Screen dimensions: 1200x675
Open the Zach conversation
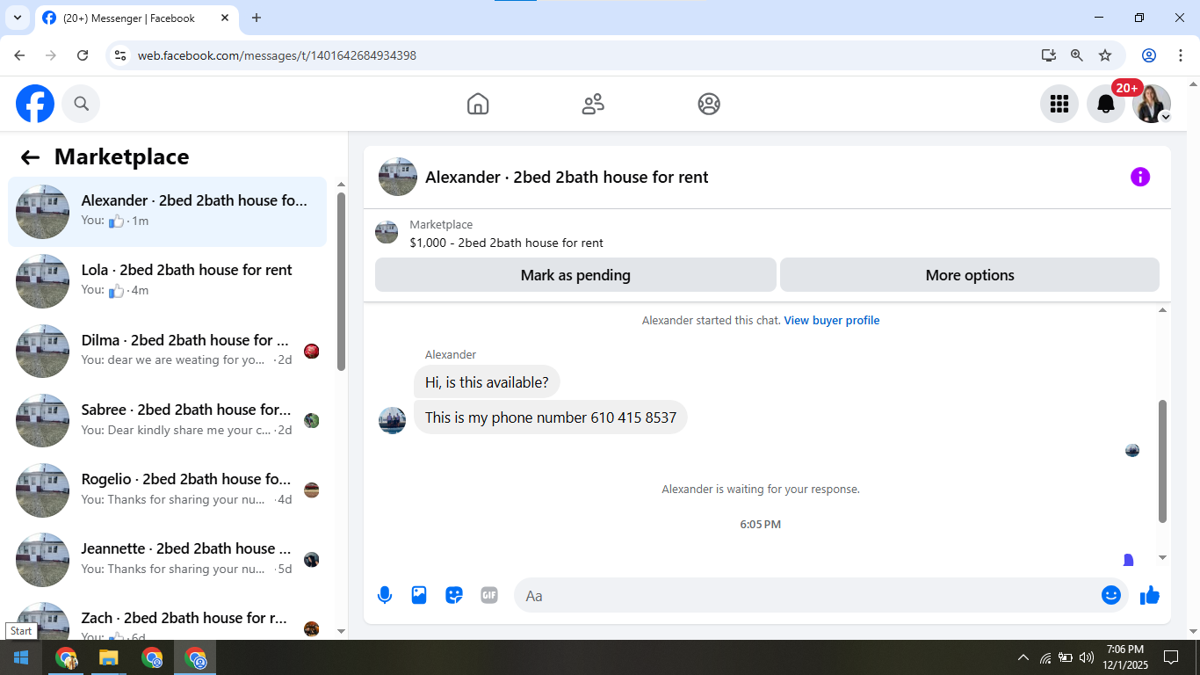tap(168, 619)
